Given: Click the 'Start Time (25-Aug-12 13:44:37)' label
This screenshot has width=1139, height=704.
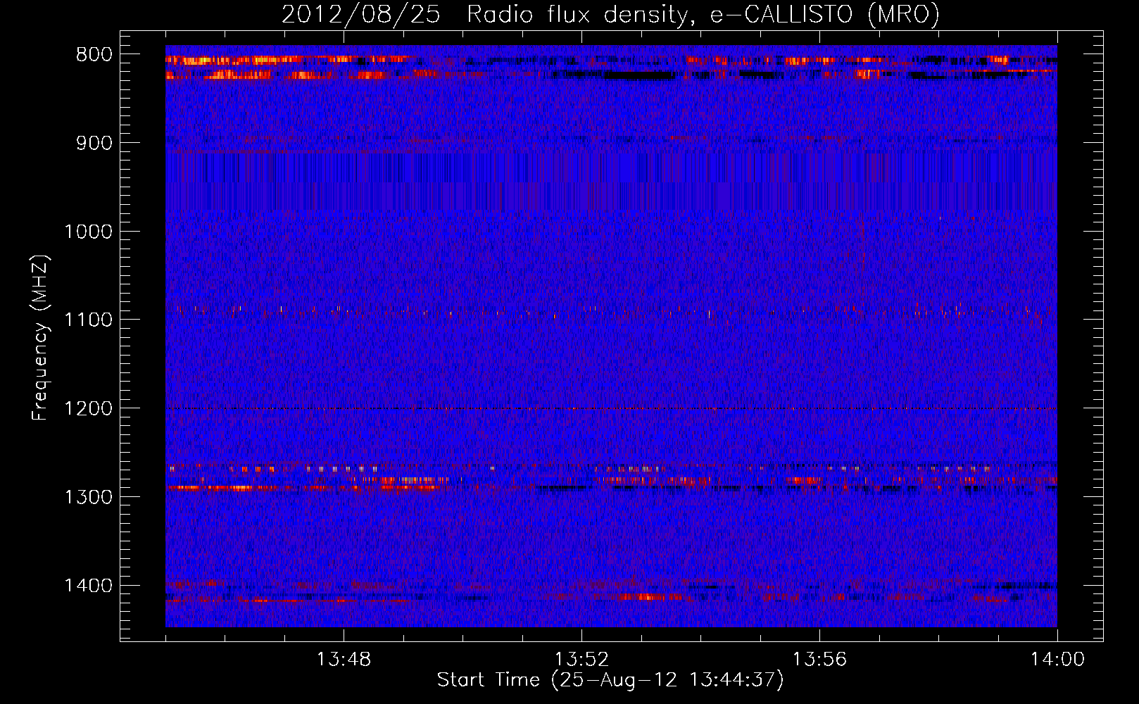Looking at the screenshot, I should pyautogui.click(x=610, y=680).
